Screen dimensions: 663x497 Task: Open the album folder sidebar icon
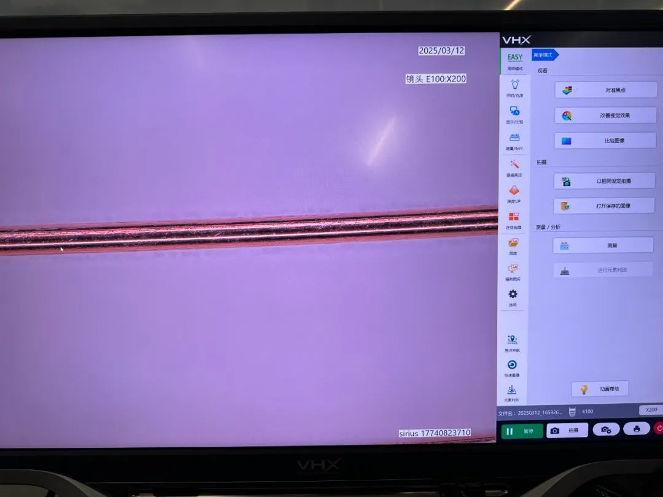[x=513, y=247]
